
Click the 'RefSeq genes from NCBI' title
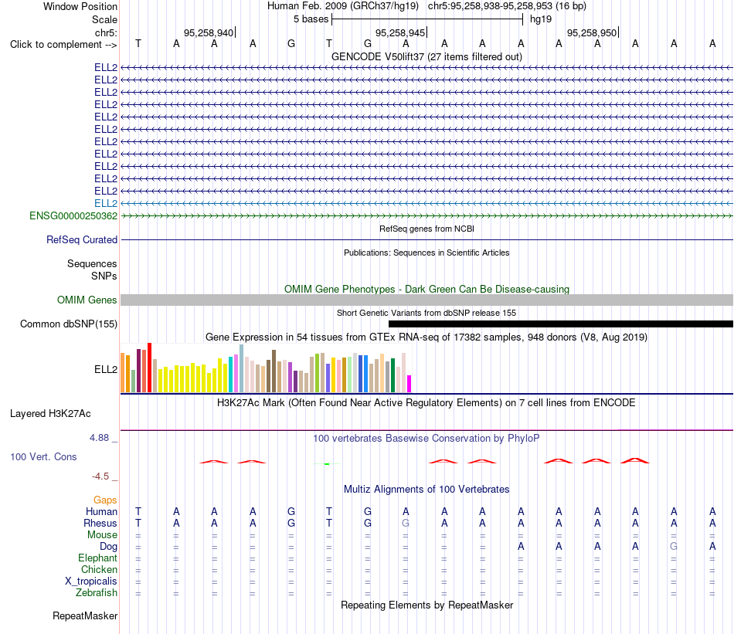[x=427, y=229]
